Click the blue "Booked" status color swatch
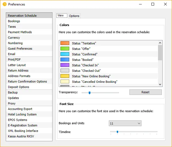This screenshot has height=147, width=172. click(x=65, y=60)
